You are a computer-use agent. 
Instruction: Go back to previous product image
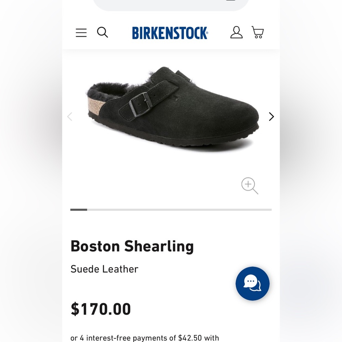[70, 117]
